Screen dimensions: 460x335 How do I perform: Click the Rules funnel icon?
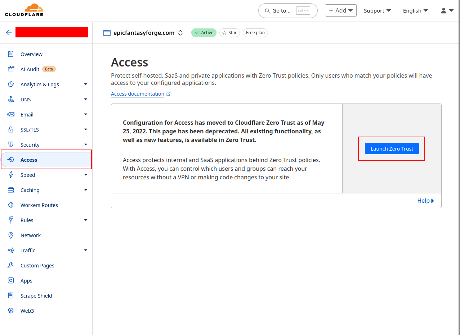pyautogui.click(x=11, y=220)
